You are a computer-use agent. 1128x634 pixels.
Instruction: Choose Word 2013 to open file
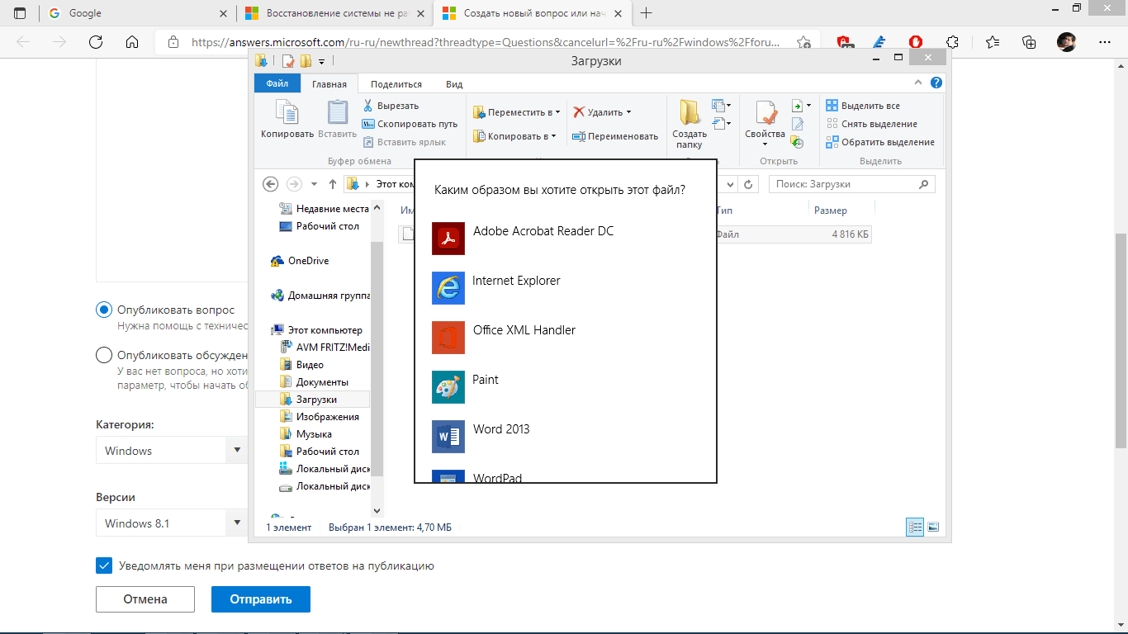pyautogui.click(x=565, y=437)
